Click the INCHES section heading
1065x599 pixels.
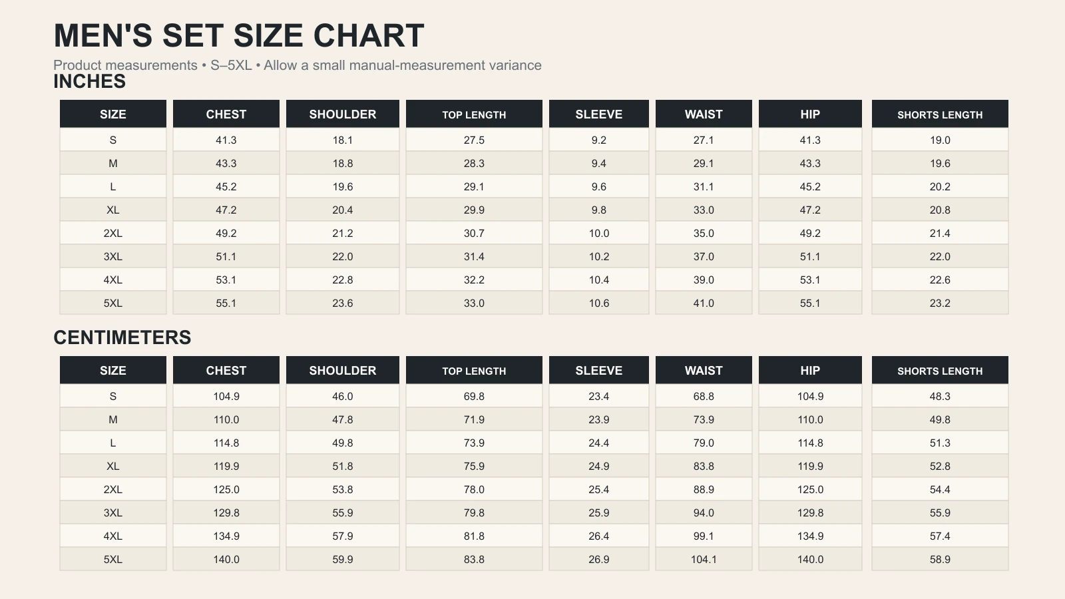[89, 82]
